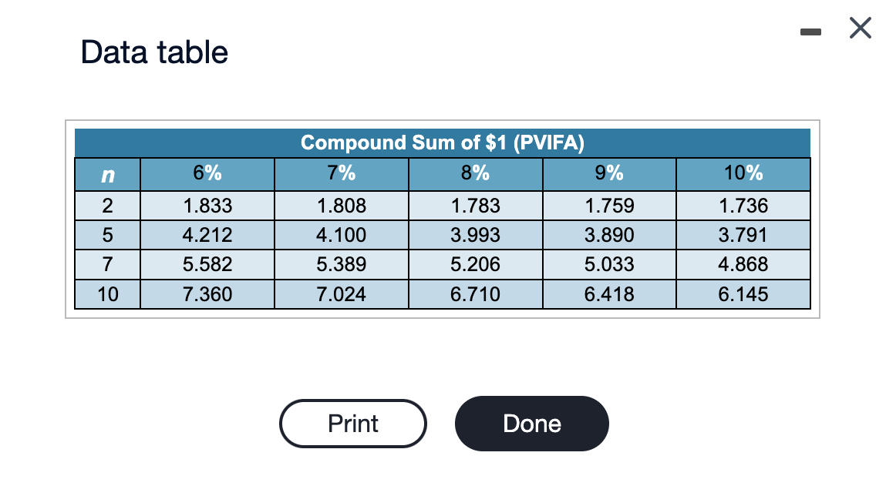This screenshot has height=496, width=886.
Task: Click the 6% column header
Action: point(207,173)
